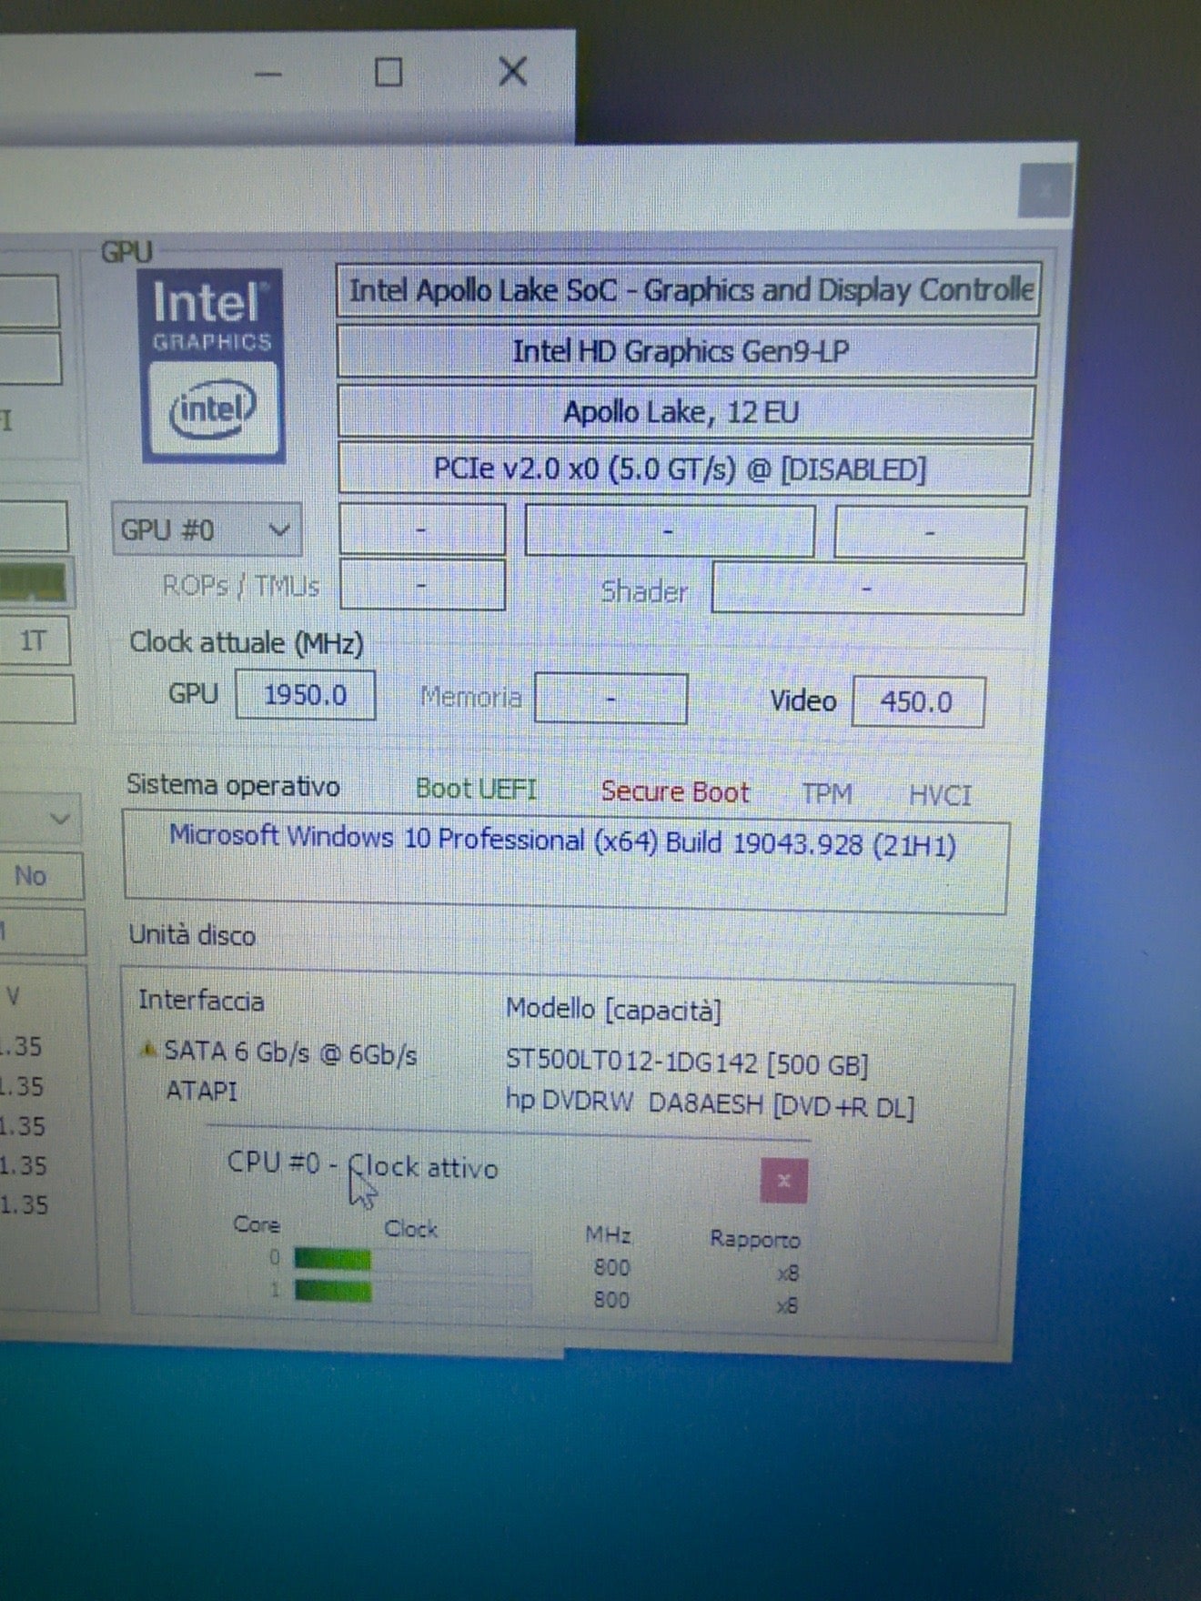This screenshot has height=1601, width=1201.
Task: Click the HVCI indicator
Action: [x=940, y=796]
